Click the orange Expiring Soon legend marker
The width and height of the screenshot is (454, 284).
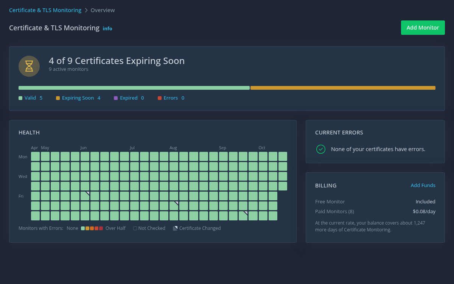pyautogui.click(x=58, y=98)
